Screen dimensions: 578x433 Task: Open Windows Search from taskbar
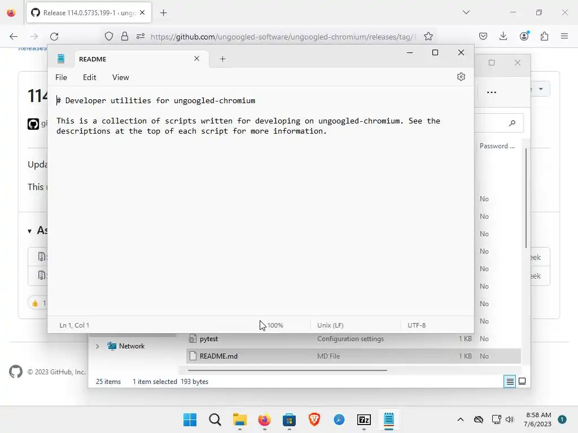215,419
